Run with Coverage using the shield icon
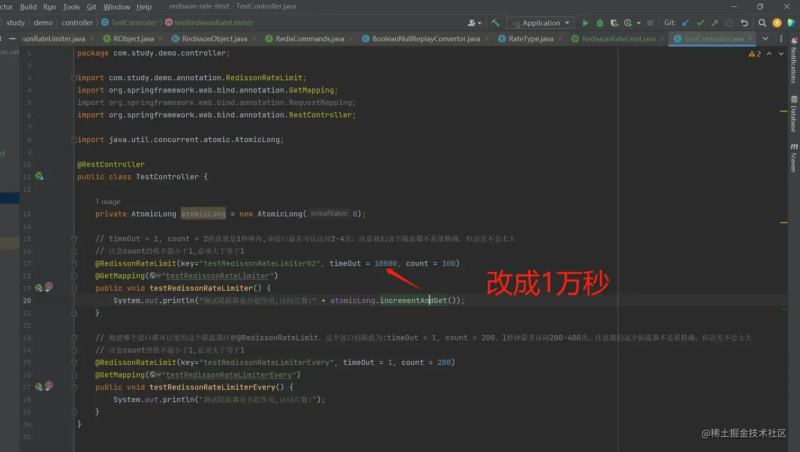Viewport: 800px width, 452px height. (x=614, y=23)
